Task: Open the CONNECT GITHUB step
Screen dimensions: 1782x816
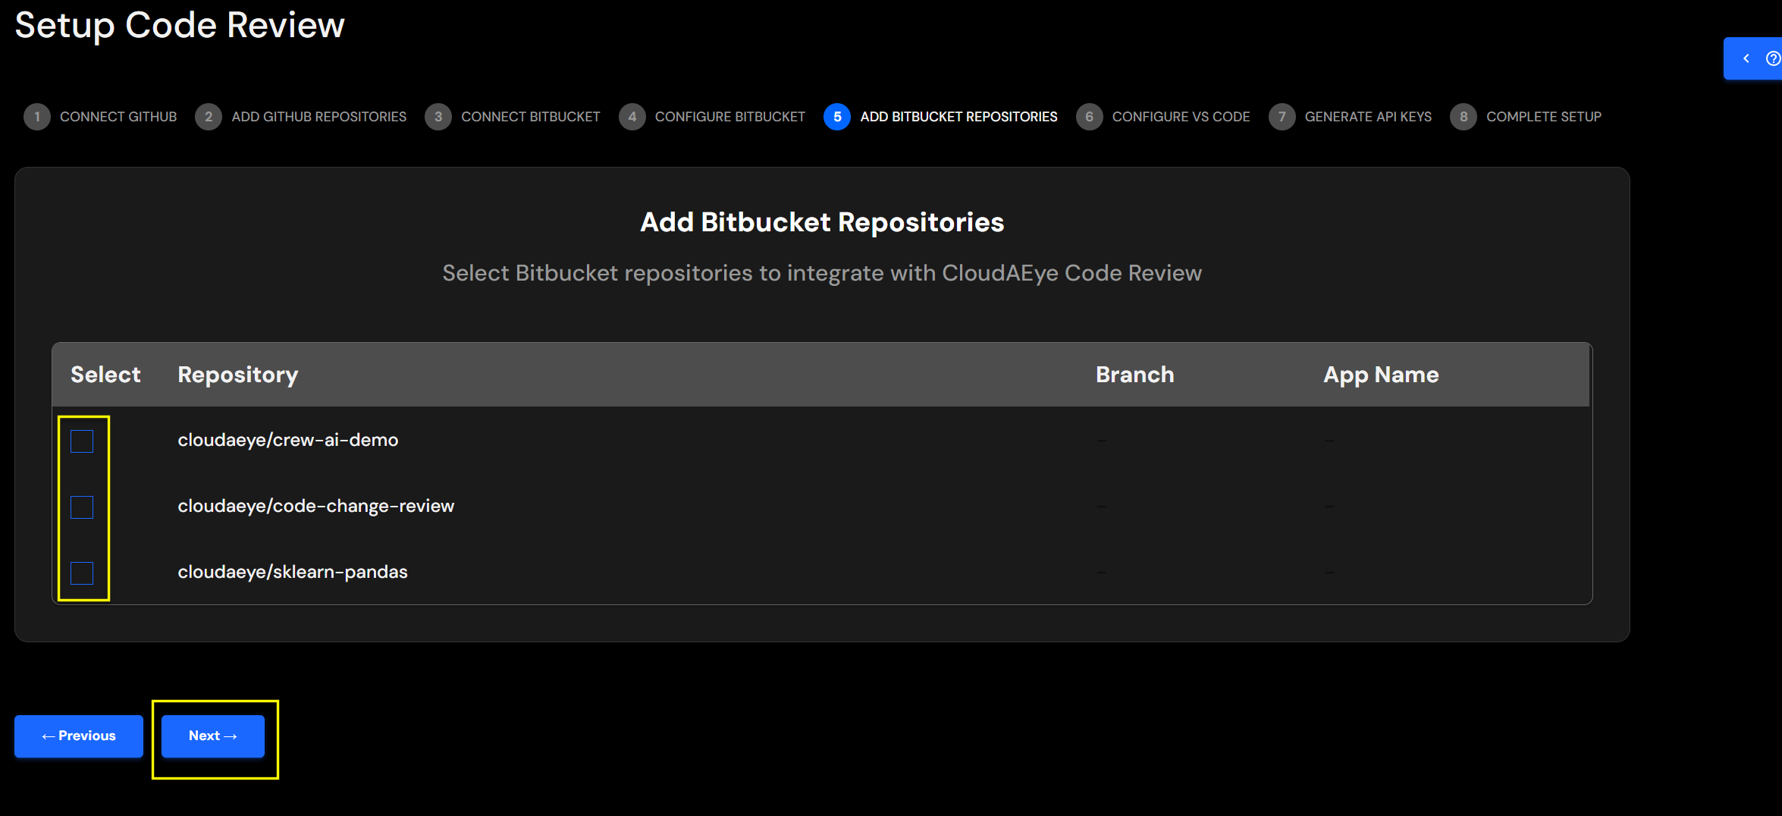Action: [x=118, y=116]
